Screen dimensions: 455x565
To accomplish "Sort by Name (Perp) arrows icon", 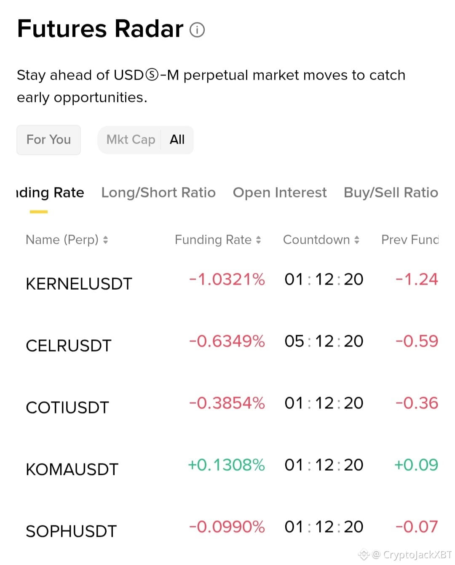I will tap(105, 240).
